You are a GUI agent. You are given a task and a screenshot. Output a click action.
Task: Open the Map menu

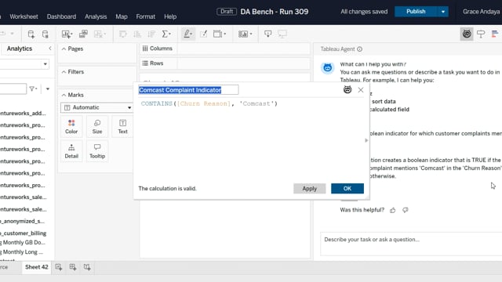coord(122,16)
